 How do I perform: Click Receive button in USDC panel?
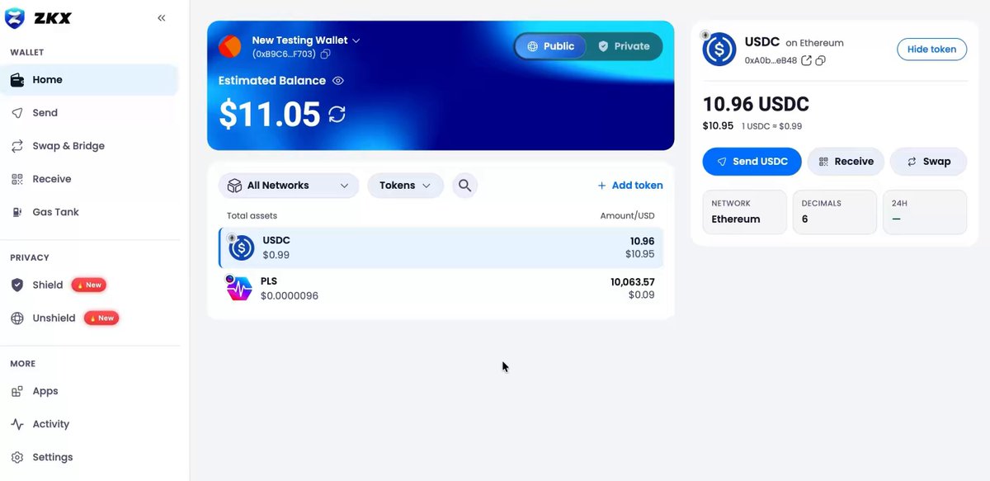846,162
